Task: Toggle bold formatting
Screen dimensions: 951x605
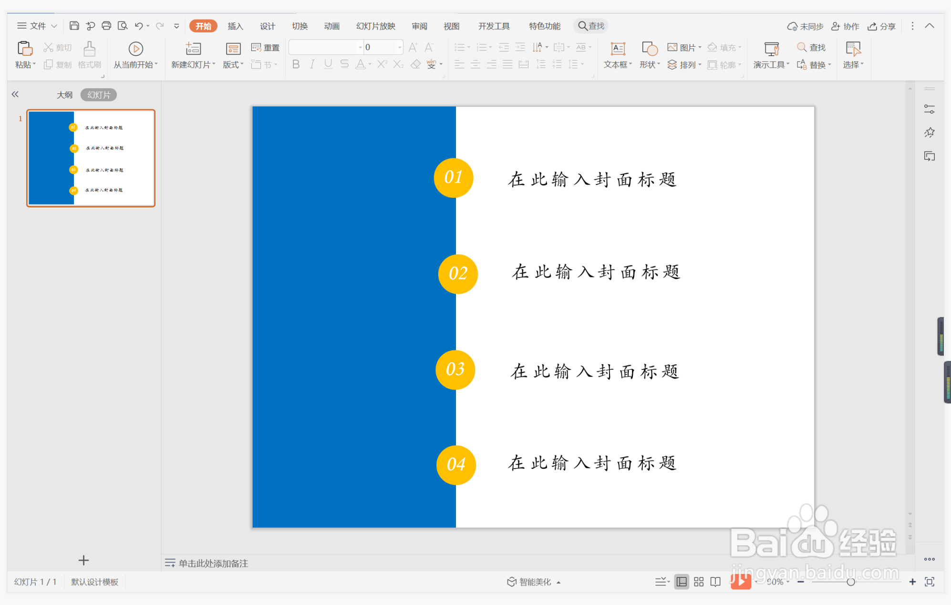Action: pos(296,64)
